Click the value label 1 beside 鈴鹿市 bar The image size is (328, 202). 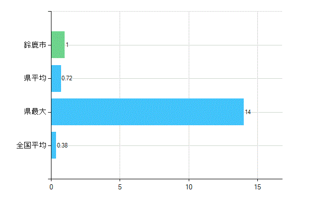(x=67, y=45)
